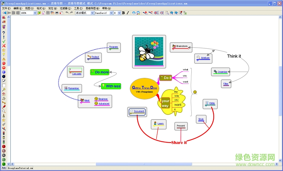Viewport: 283px width, 171px height.
Task: Open the 帮助 (Help) menu
Action: 106,8
